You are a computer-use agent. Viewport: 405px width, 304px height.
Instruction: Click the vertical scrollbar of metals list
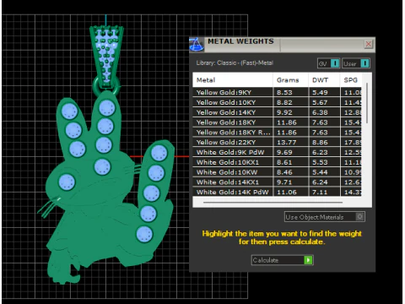pyautogui.click(x=367, y=103)
